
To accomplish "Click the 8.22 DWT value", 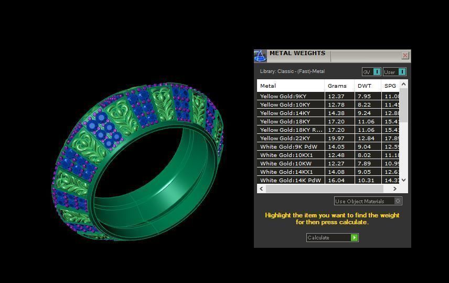I will click(x=364, y=104).
